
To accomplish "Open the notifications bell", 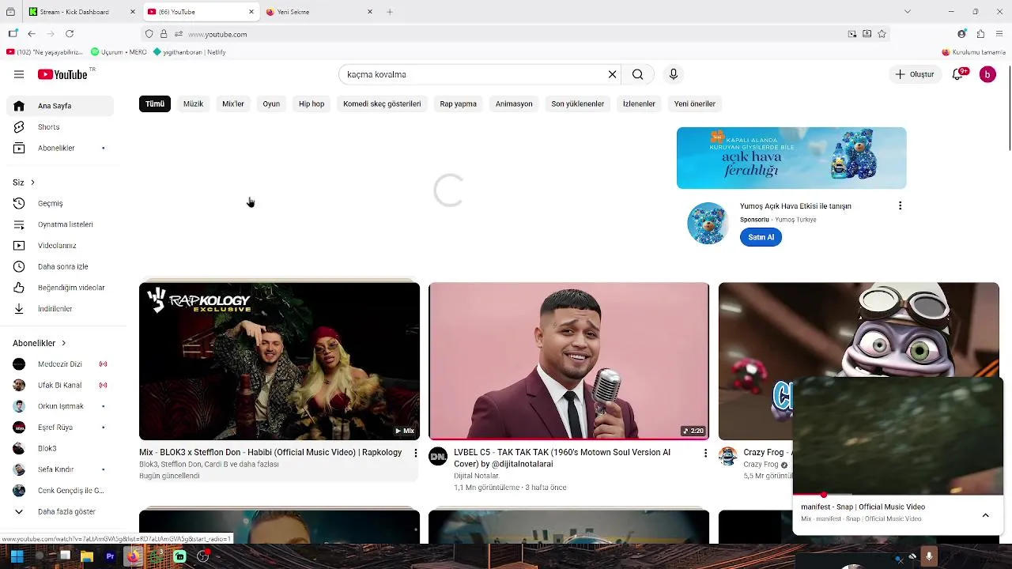I will click(957, 74).
